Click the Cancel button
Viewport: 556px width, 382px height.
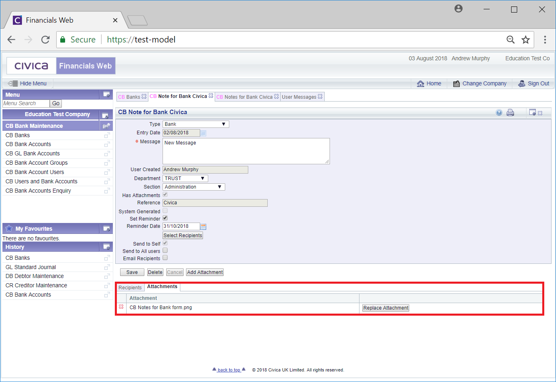[x=175, y=272]
